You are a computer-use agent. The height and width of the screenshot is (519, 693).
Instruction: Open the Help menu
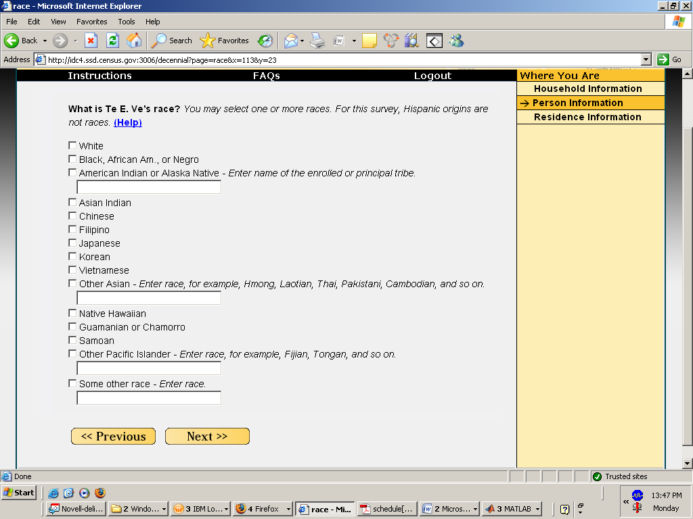(x=152, y=22)
